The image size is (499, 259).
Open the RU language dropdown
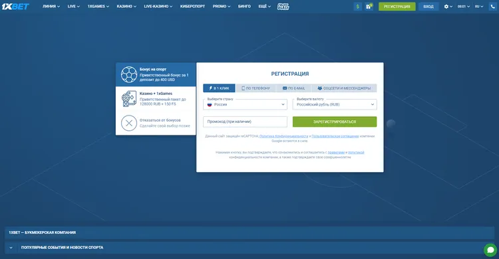pos(479,7)
